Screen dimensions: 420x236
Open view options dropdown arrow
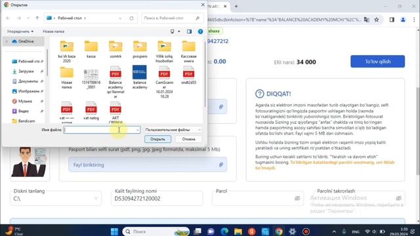[179, 31]
